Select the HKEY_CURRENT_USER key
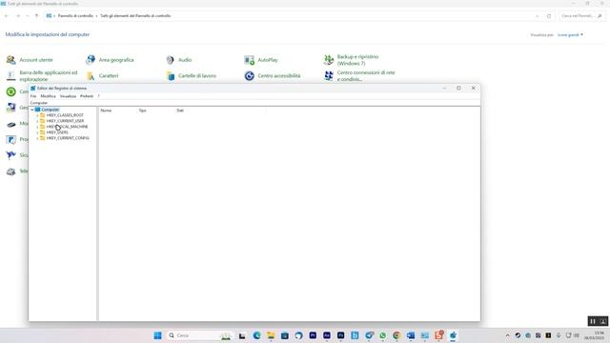 (x=65, y=121)
